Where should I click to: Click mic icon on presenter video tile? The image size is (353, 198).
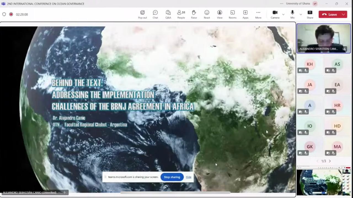[344, 49]
